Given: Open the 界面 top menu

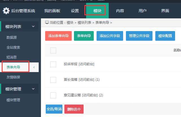Looking at the screenshot, I should click(165, 11).
